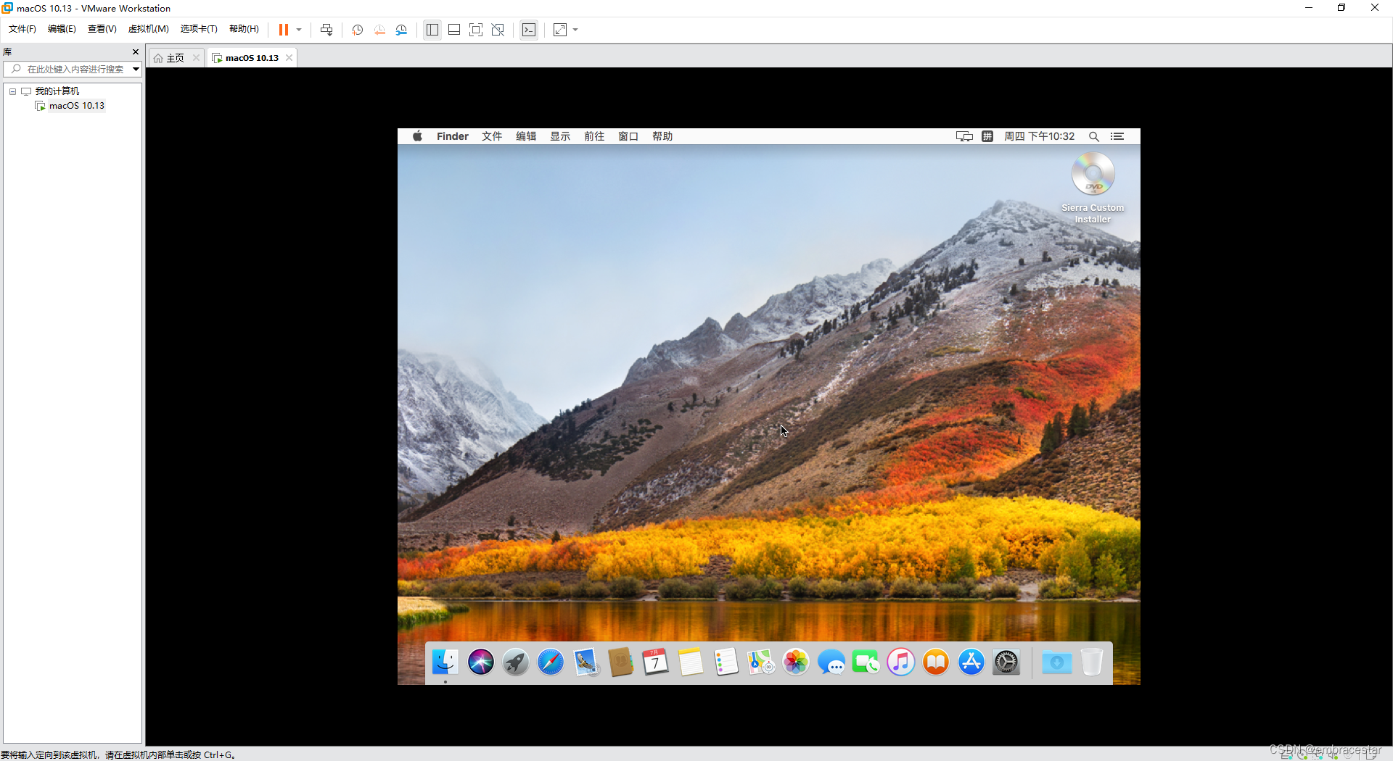The height and width of the screenshot is (761, 1393).
Task: Open the stretch display dropdown arrow
Action: 576,30
